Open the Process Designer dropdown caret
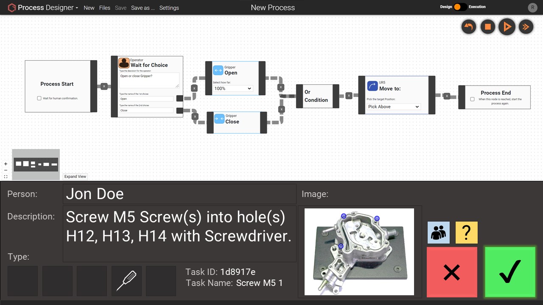Image resolution: width=543 pixels, height=305 pixels. point(76,7)
